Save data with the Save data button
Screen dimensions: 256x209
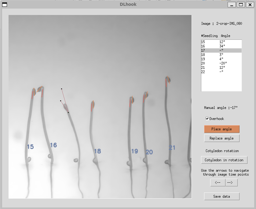point(222,196)
